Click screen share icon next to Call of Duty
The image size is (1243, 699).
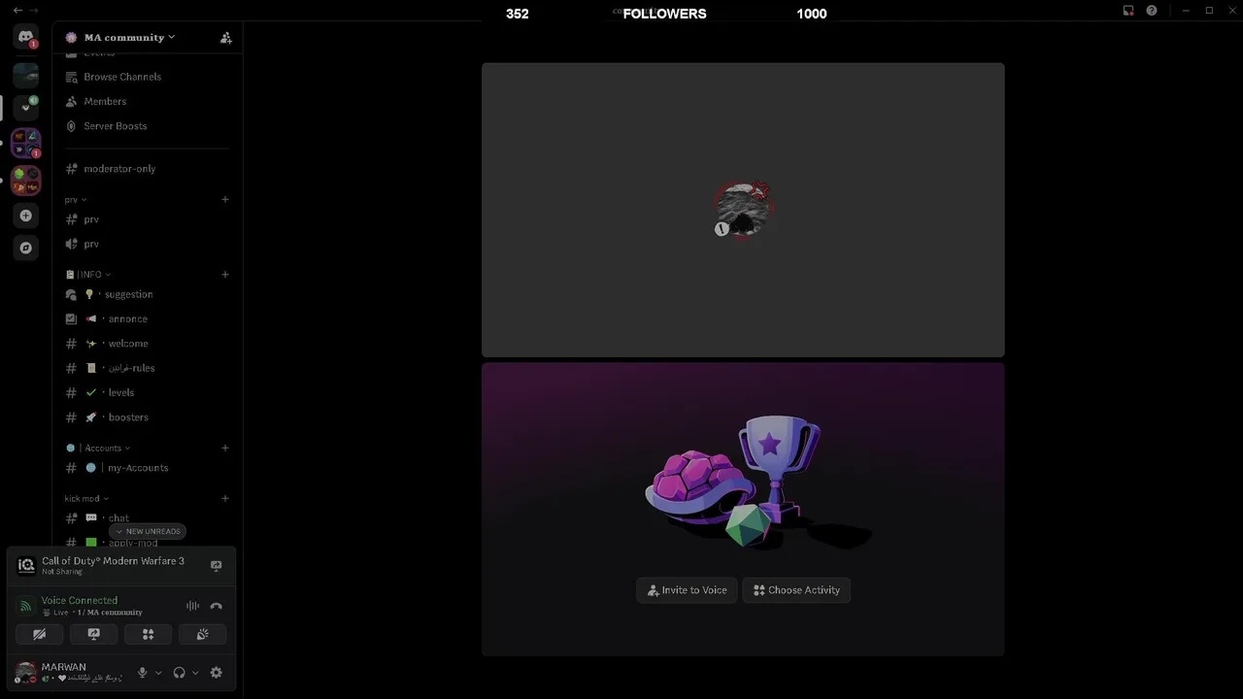click(x=217, y=565)
